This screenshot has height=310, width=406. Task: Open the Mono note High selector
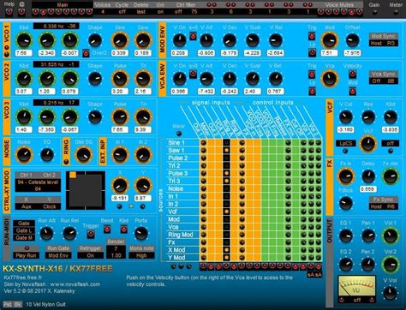[141, 255]
